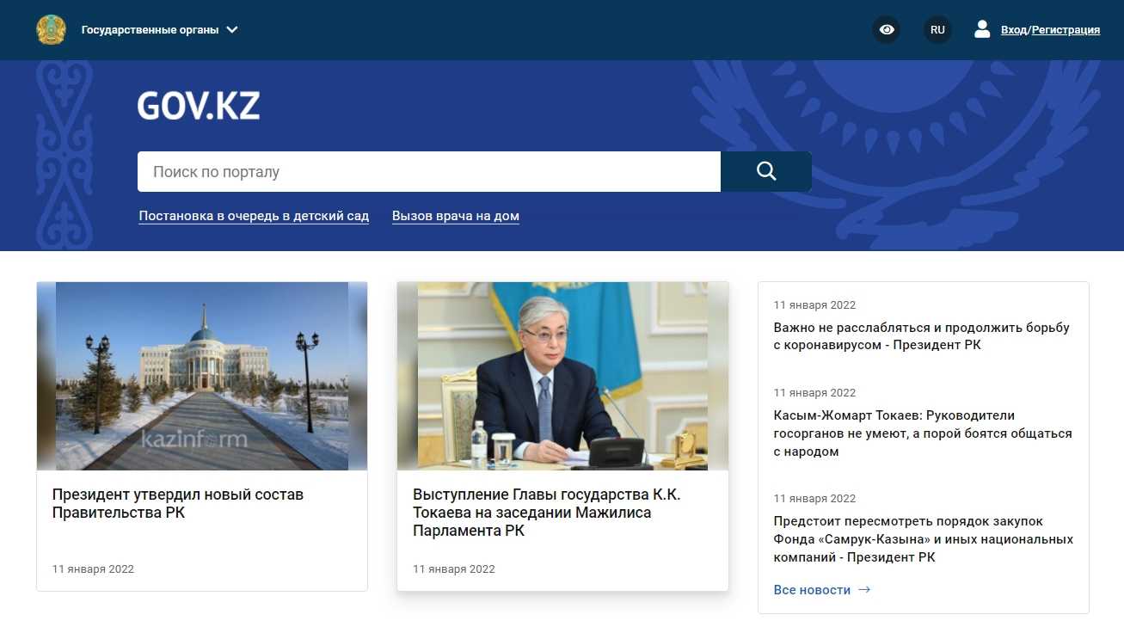The width and height of the screenshot is (1124, 633).
Task: Toggle accessibility eye icon for visually impaired
Action: [x=887, y=30]
